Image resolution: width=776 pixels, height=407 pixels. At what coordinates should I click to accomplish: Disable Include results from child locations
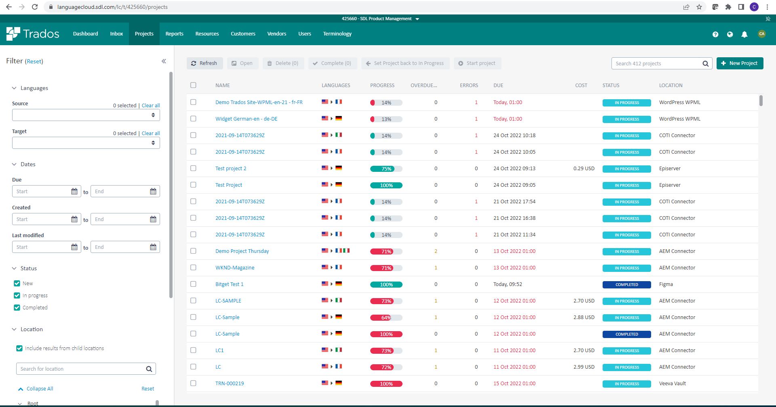(x=19, y=348)
